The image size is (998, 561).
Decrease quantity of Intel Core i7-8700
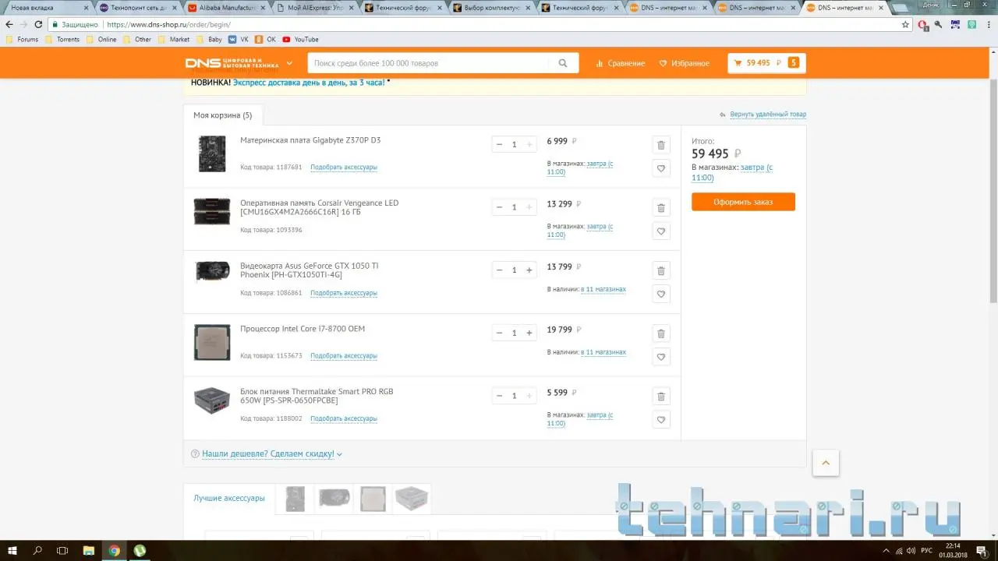[499, 333]
